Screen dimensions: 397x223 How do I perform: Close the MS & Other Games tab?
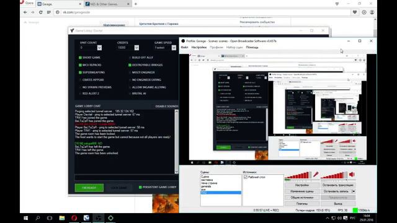point(128,4)
